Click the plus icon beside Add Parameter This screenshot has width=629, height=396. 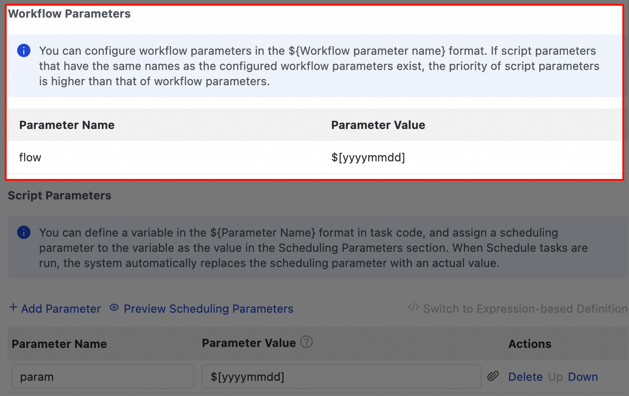pyautogui.click(x=13, y=308)
